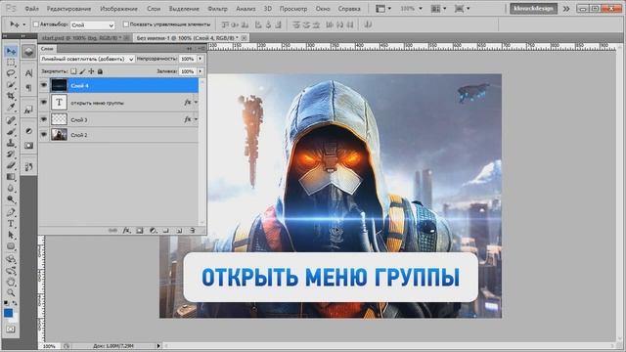Click the kloveckdesign workspace button
The height and width of the screenshot is (352, 626).
pos(533,9)
